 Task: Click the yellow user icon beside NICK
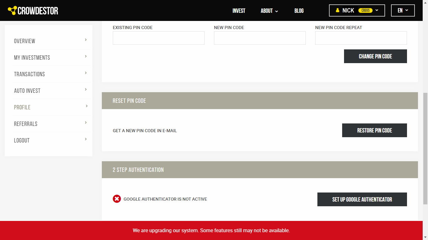tap(337, 10)
